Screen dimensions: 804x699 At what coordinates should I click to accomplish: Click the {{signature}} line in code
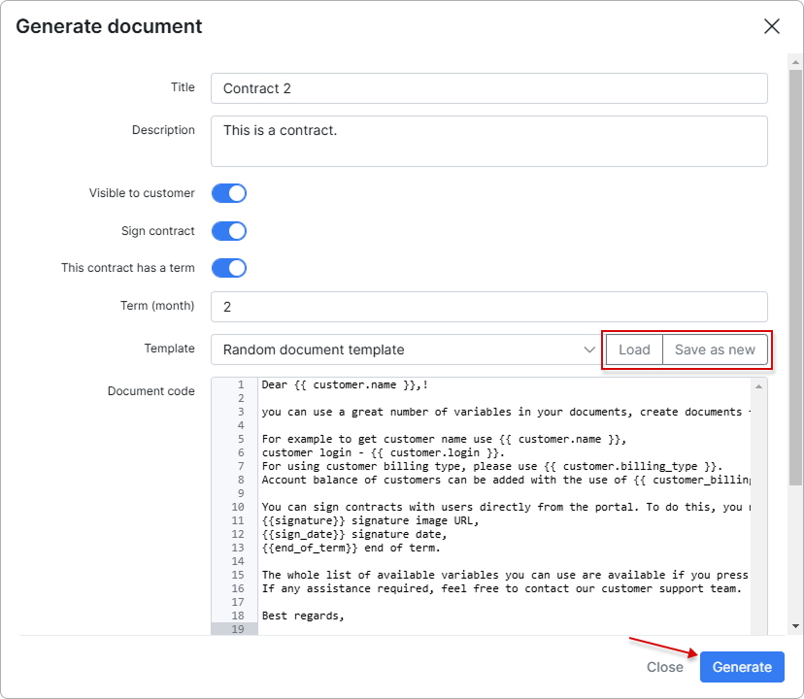pyautogui.click(x=370, y=520)
